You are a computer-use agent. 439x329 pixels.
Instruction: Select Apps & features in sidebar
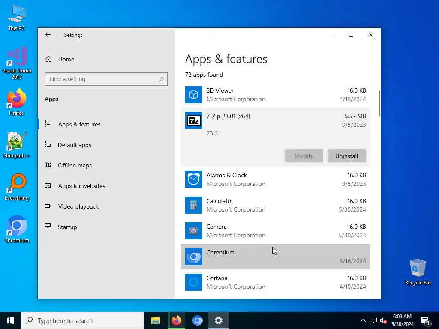pyautogui.click(x=79, y=124)
